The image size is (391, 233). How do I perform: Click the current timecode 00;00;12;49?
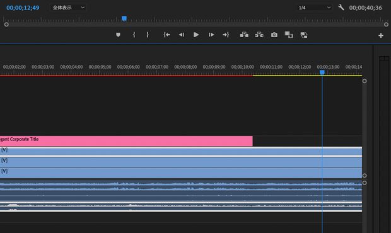pos(23,8)
